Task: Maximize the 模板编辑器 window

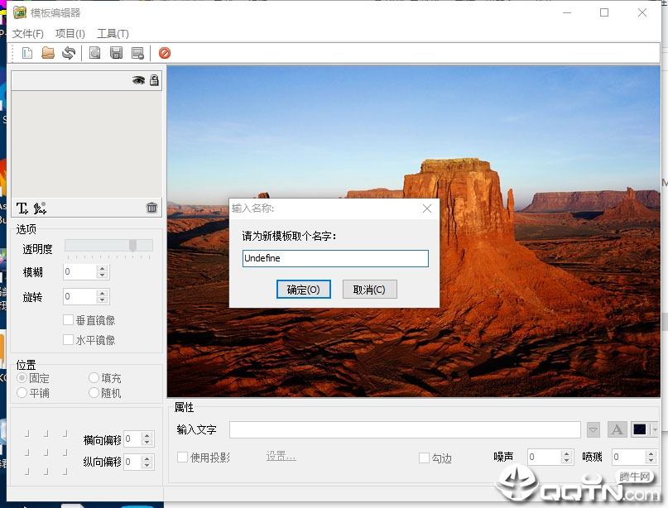Action: pyautogui.click(x=604, y=12)
